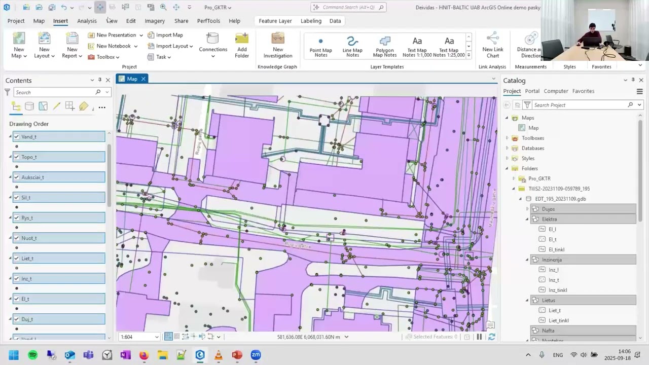Screen dimensions: 649x365
Task: Click Import Map button
Action: [x=165, y=35]
